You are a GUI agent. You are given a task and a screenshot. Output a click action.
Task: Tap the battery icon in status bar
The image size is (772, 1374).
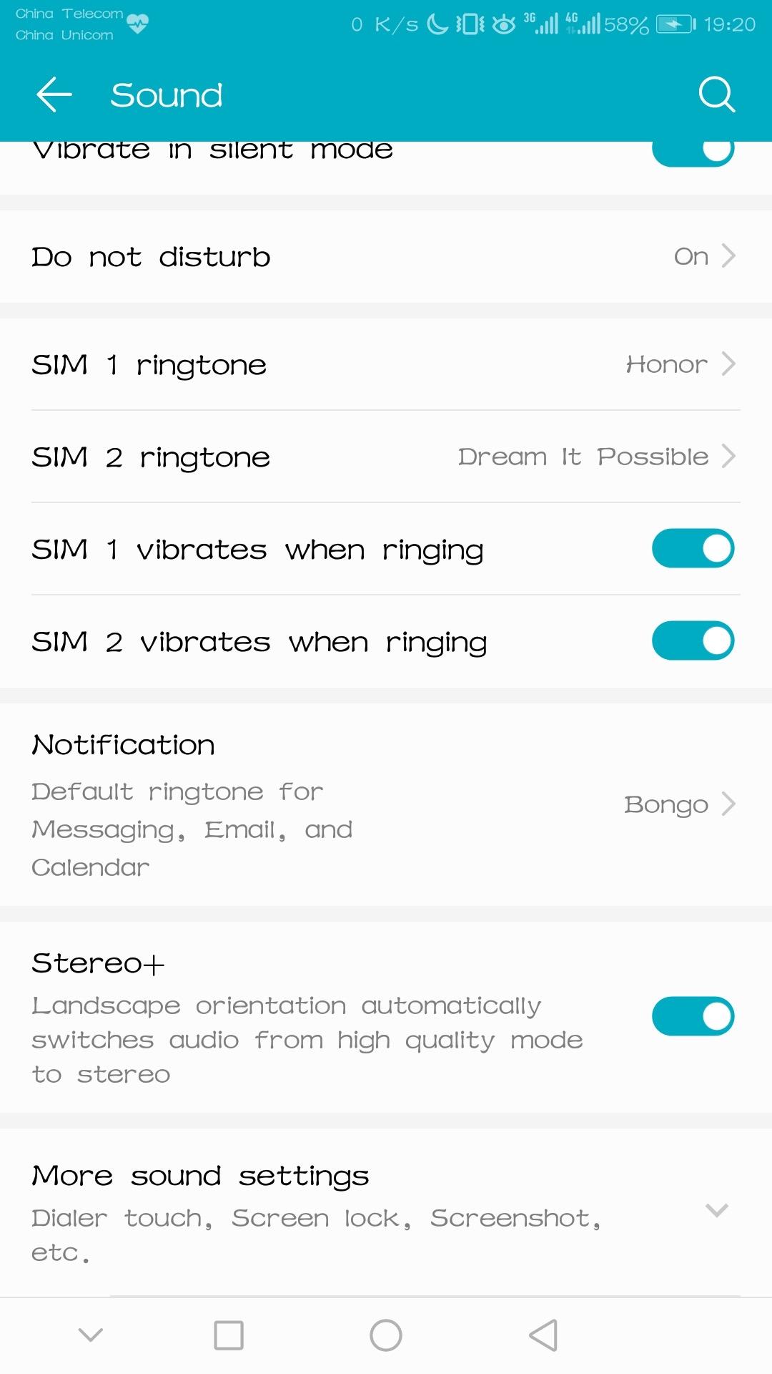675,25
